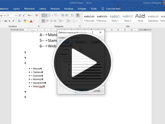This screenshot has height=124, width=165.
Task: Open the Sviluppo tab
Action: (x=82, y=9)
